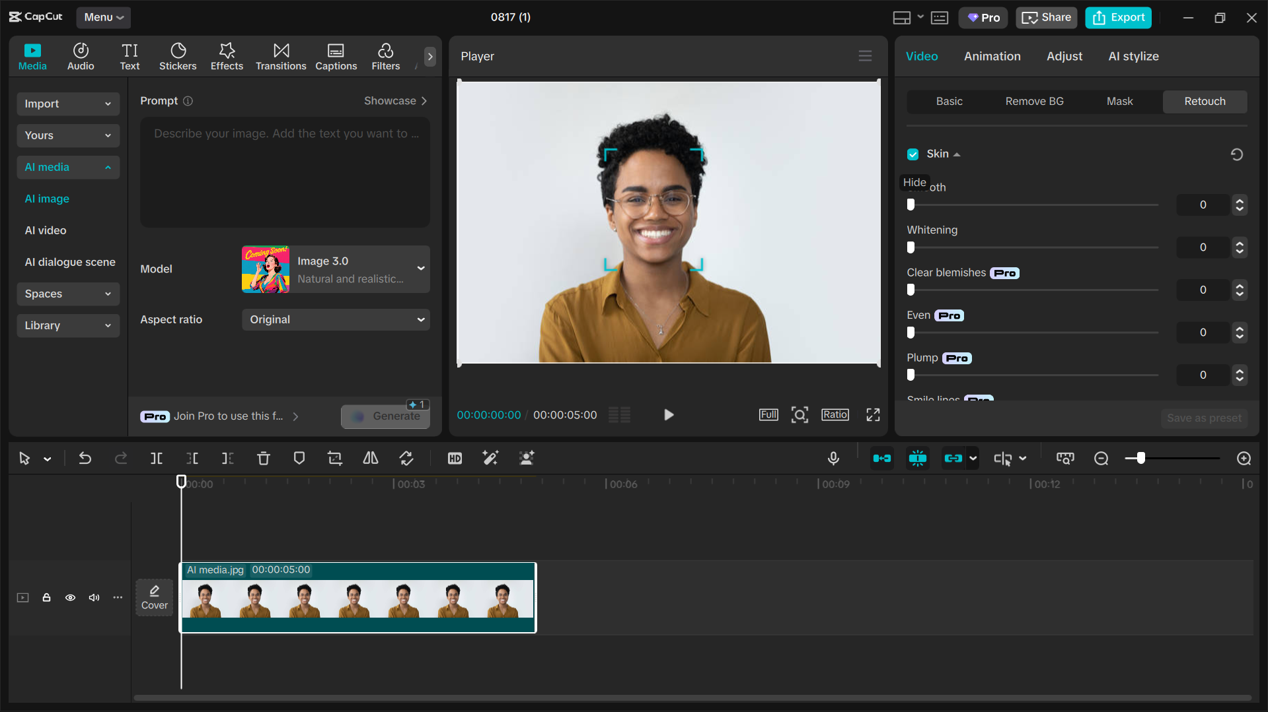Click the redo arrow in timeline toolbar
The image size is (1268, 712).
coord(121,458)
